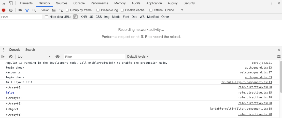Open network search magnifier icon
Screen dimensions: 282x118
point(34,10)
